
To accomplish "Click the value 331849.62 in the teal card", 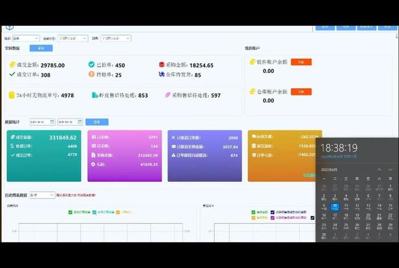I will pos(63,137).
